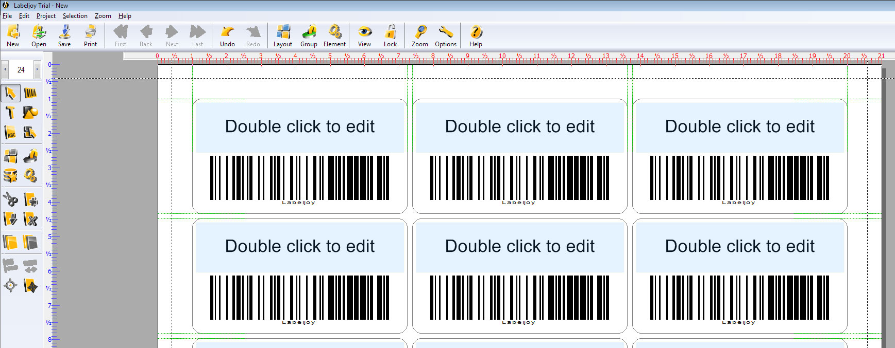Screen dimensions: 895x348
Task: Select text in second-row right label
Action: click(740, 246)
